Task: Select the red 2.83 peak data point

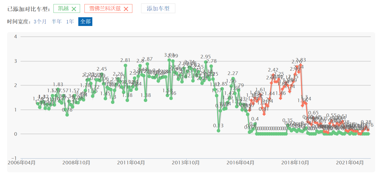Action: click(300, 65)
